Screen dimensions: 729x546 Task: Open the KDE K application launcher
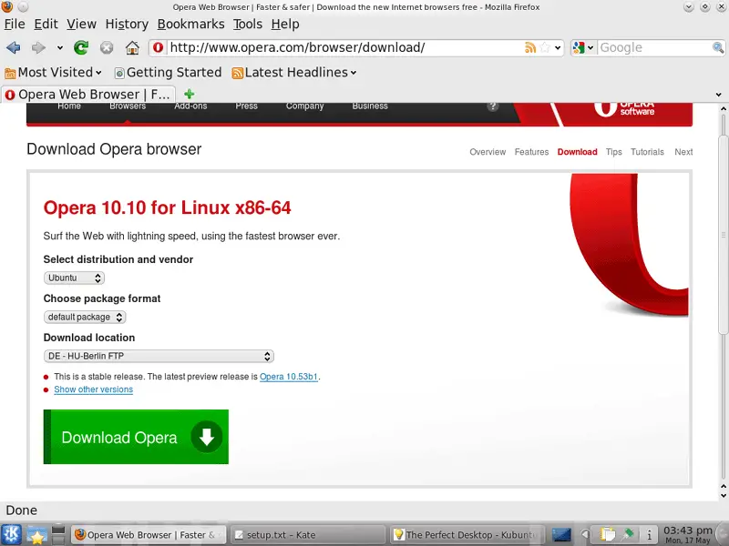click(11, 535)
